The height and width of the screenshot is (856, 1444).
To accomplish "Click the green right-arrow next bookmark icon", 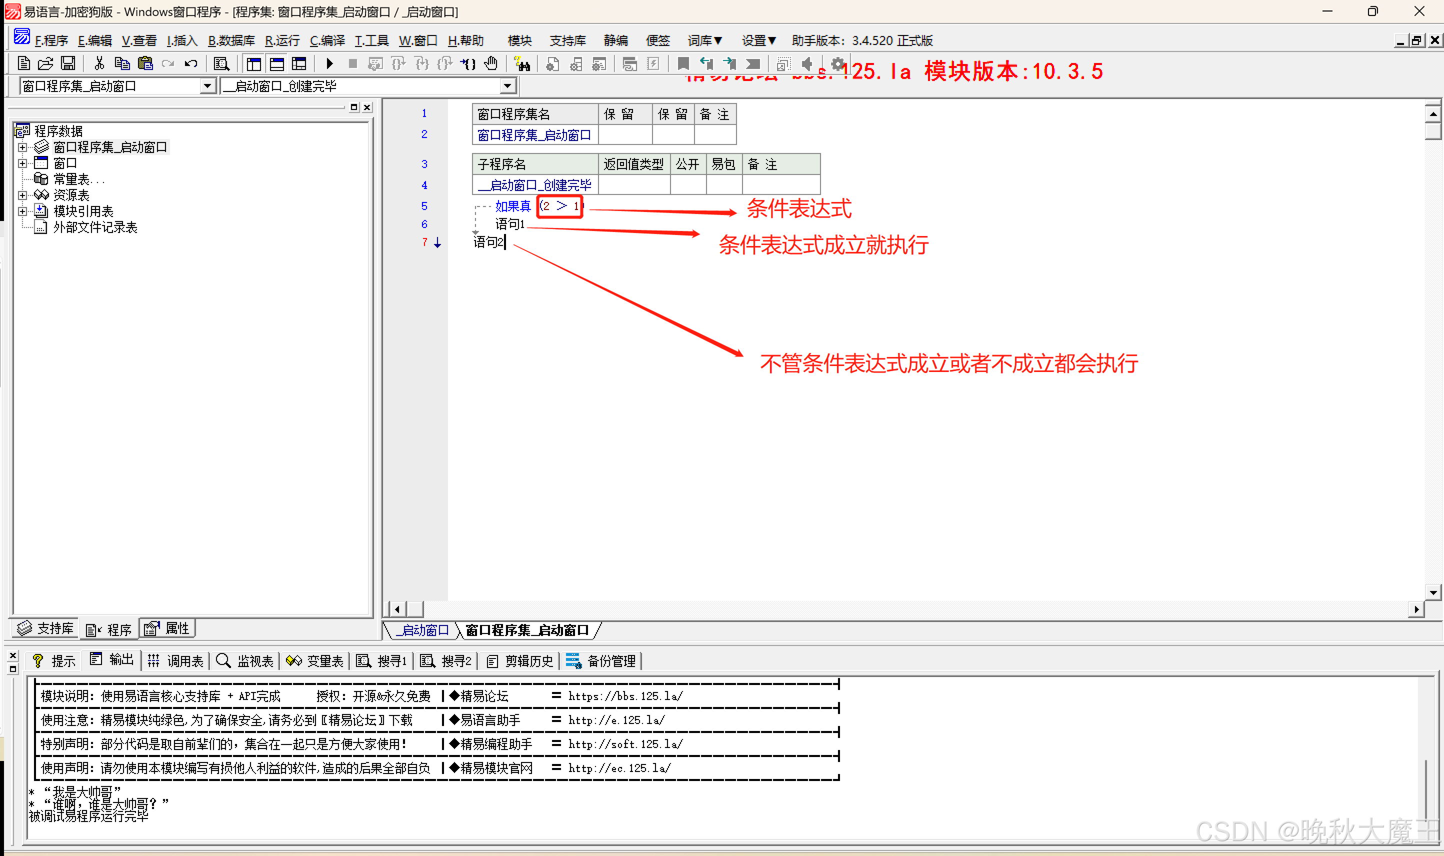I will (x=729, y=63).
